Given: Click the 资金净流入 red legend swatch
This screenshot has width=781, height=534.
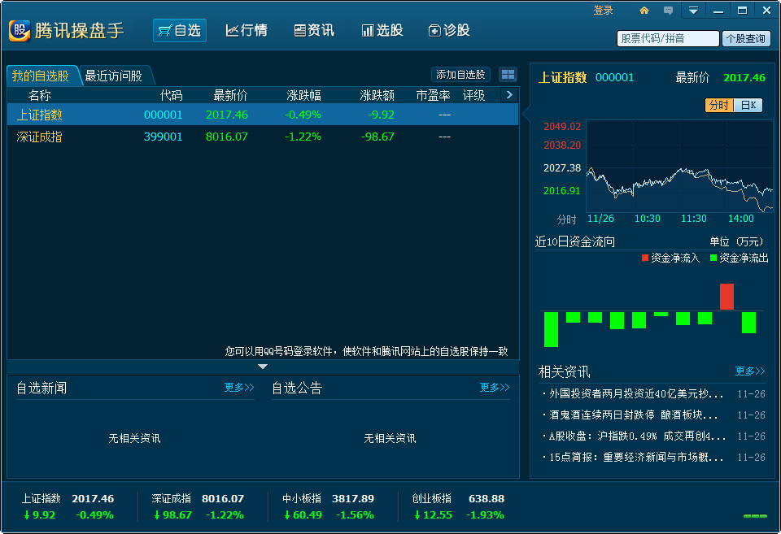Looking at the screenshot, I should pos(645,258).
